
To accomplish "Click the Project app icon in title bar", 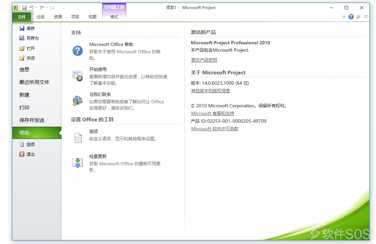I will (x=15, y=8).
